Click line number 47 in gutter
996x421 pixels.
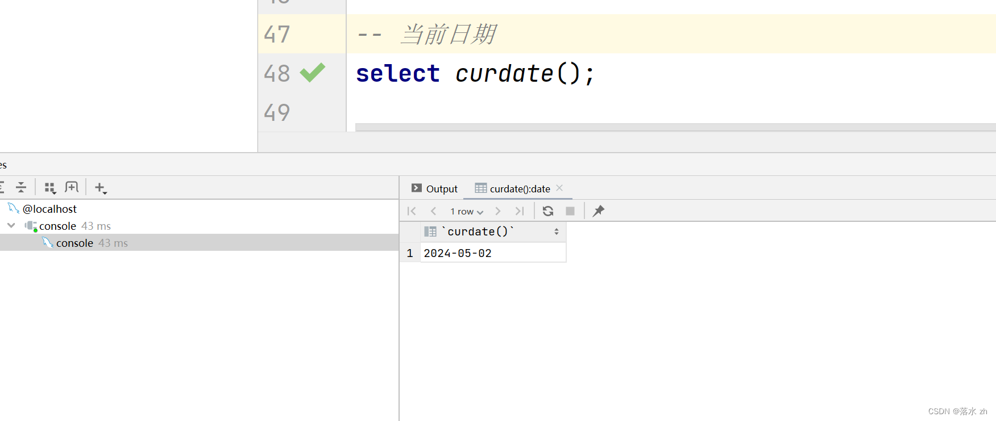277,34
